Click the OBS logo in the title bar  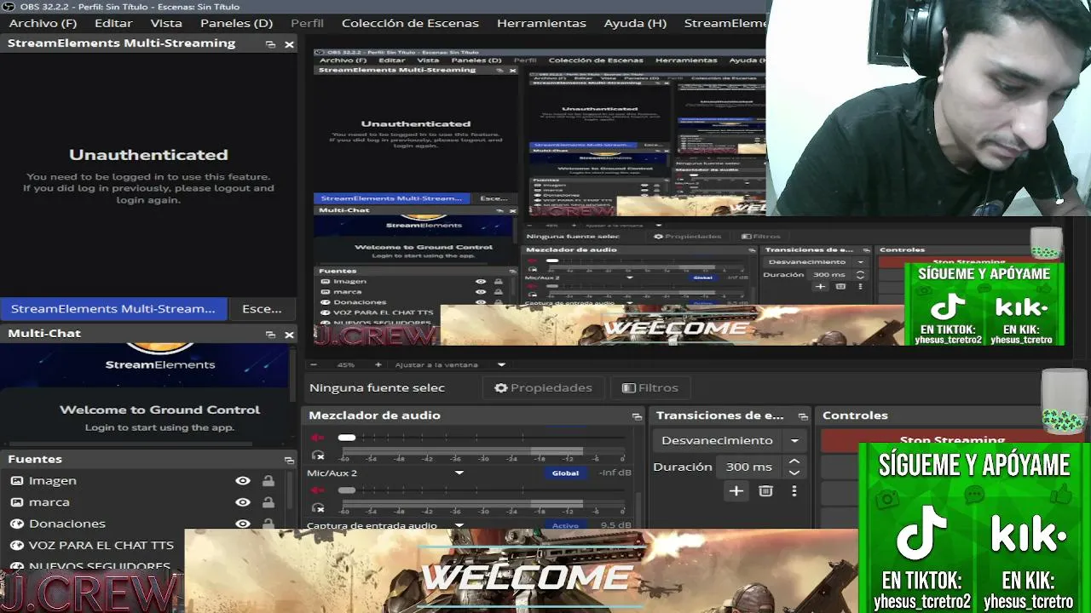point(9,6)
